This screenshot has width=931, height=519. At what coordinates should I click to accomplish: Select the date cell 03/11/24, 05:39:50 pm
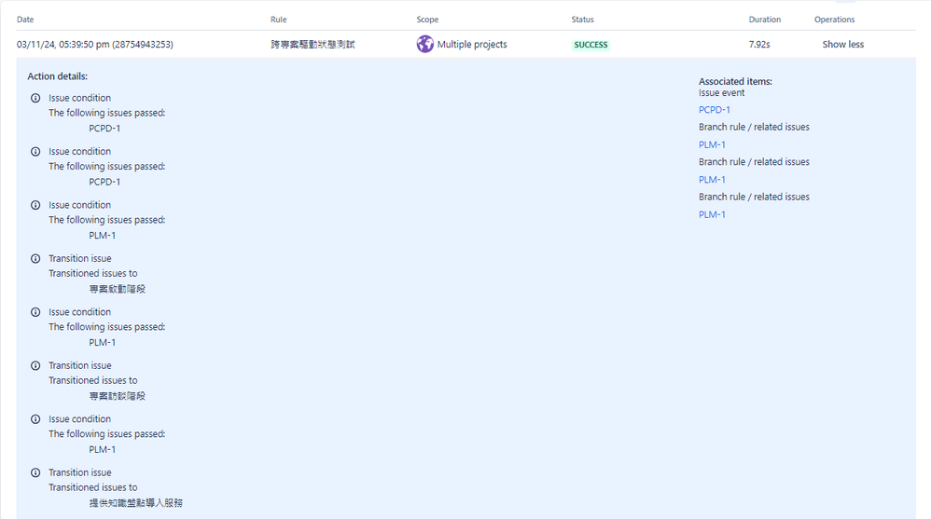[x=95, y=45]
